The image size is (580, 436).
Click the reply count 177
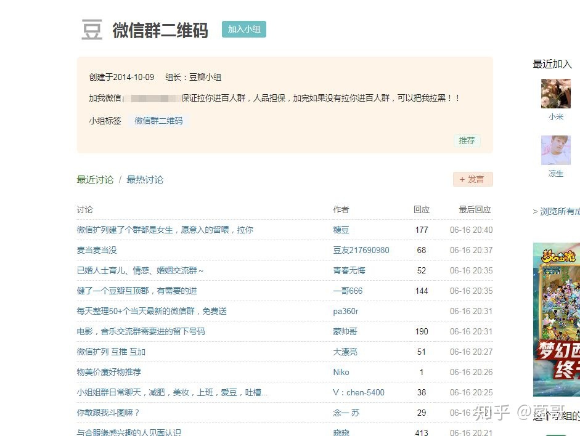pyautogui.click(x=422, y=230)
